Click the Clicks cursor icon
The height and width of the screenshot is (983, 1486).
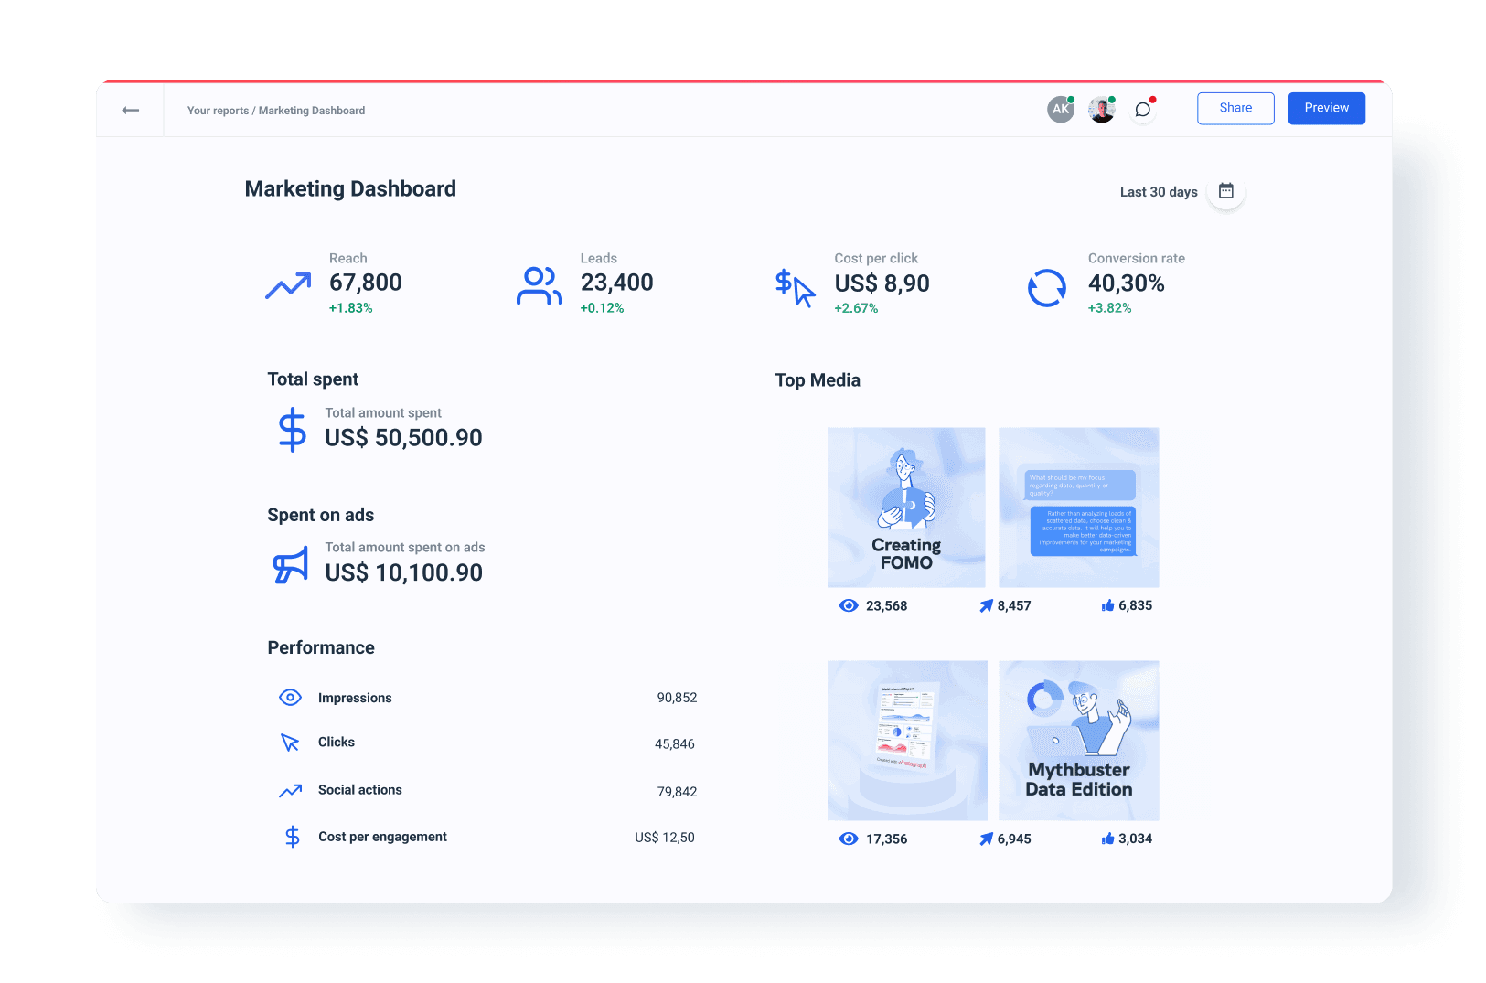tap(290, 743)
